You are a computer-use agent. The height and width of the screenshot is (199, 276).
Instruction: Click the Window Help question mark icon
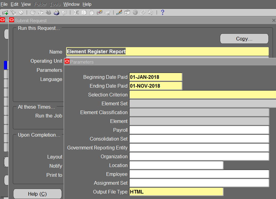pos(163,12)
